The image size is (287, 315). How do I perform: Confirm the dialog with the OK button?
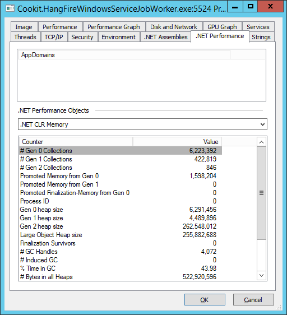point(205,300)
